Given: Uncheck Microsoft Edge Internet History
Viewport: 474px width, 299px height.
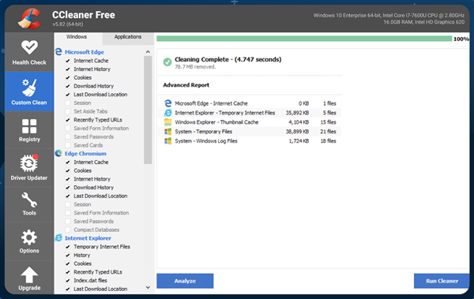Looking at the screenshot, I should [68, 69].
